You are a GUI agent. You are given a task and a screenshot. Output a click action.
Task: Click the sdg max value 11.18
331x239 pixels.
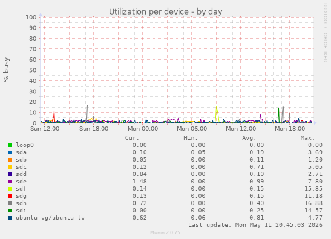tap(313, 196)
